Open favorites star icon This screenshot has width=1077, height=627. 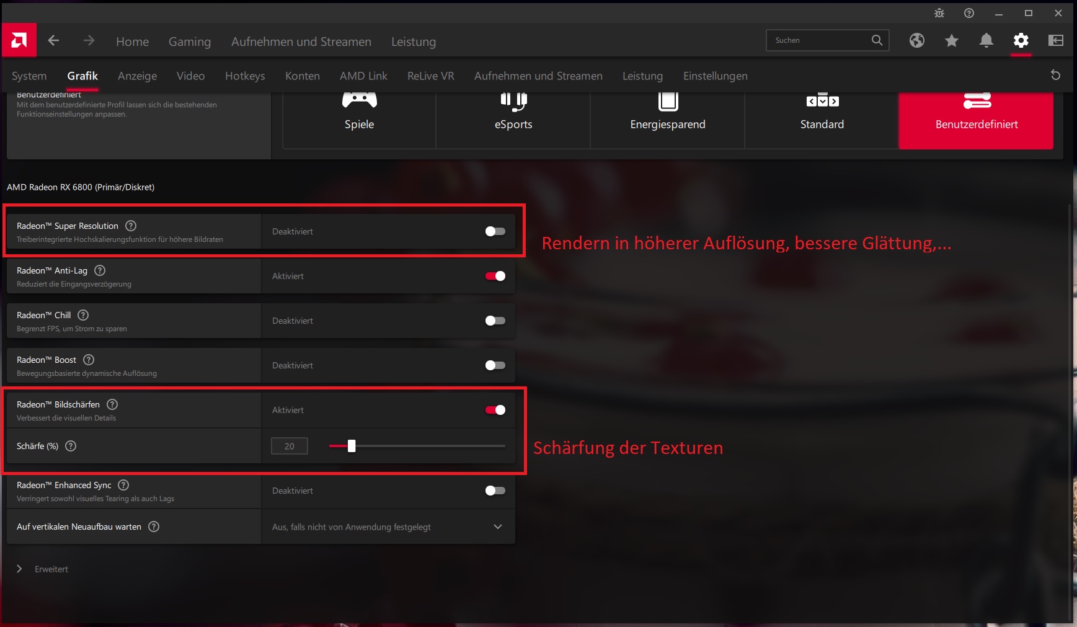tap(952, 40)
